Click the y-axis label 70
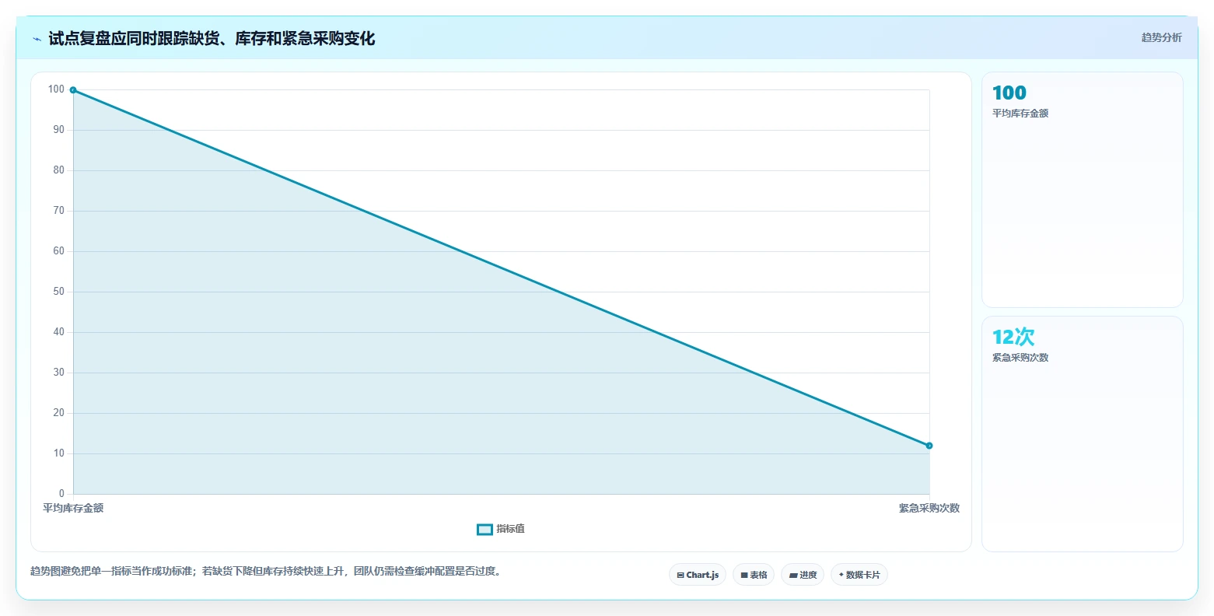 (x=58, y=211)
